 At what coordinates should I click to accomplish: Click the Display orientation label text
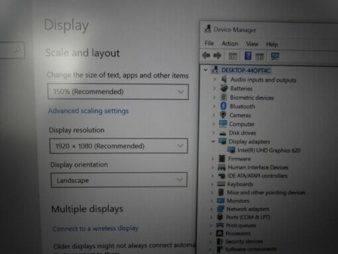79,164
